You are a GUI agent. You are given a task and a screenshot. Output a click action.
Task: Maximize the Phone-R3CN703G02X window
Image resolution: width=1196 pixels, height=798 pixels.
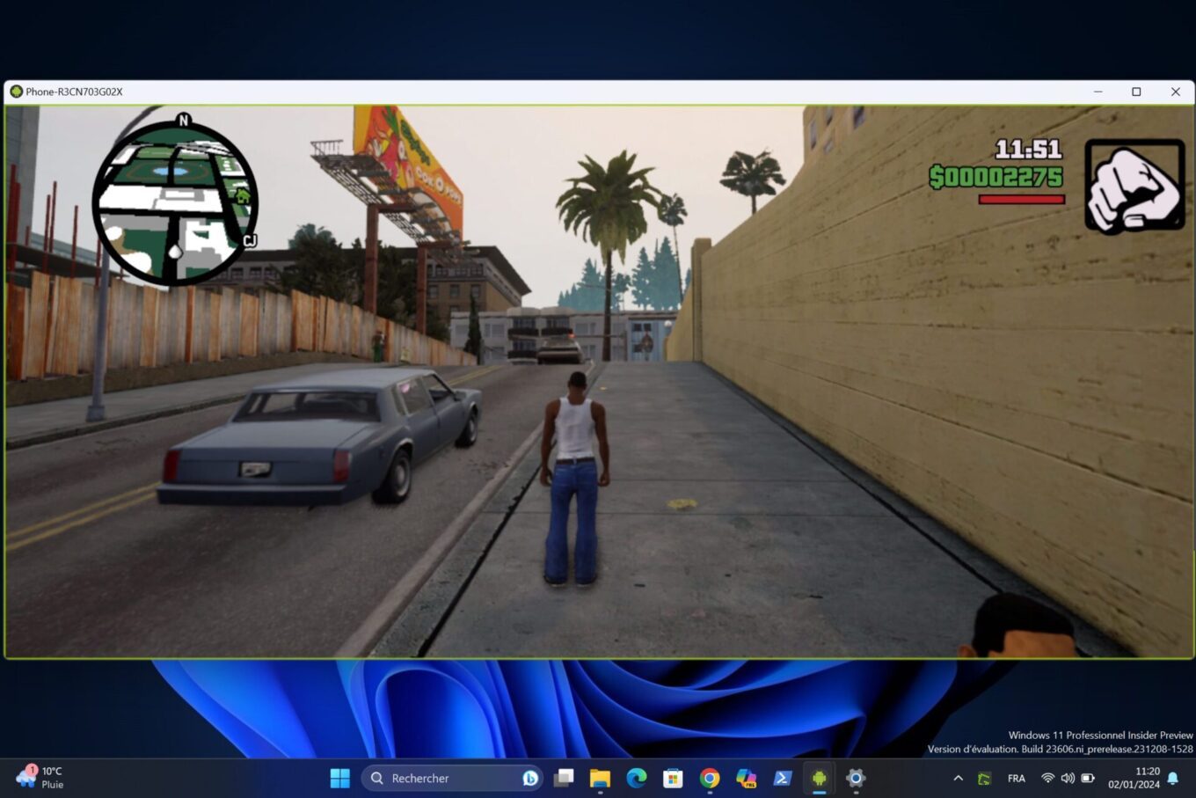point(1136,92)
